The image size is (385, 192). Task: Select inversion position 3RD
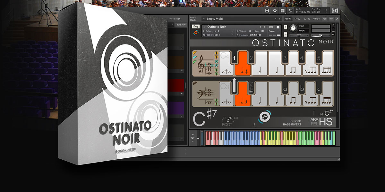tap(235, 120)
